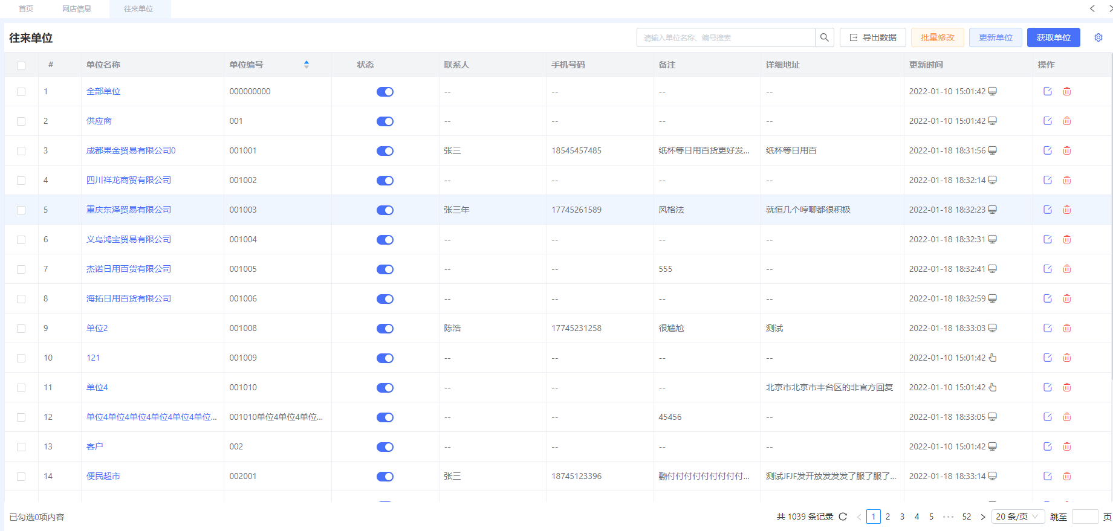This screenshot has height=531, width=1113.
Task: Click monitor icon in 便民超市 update time
Action: (x=993, y=476)
